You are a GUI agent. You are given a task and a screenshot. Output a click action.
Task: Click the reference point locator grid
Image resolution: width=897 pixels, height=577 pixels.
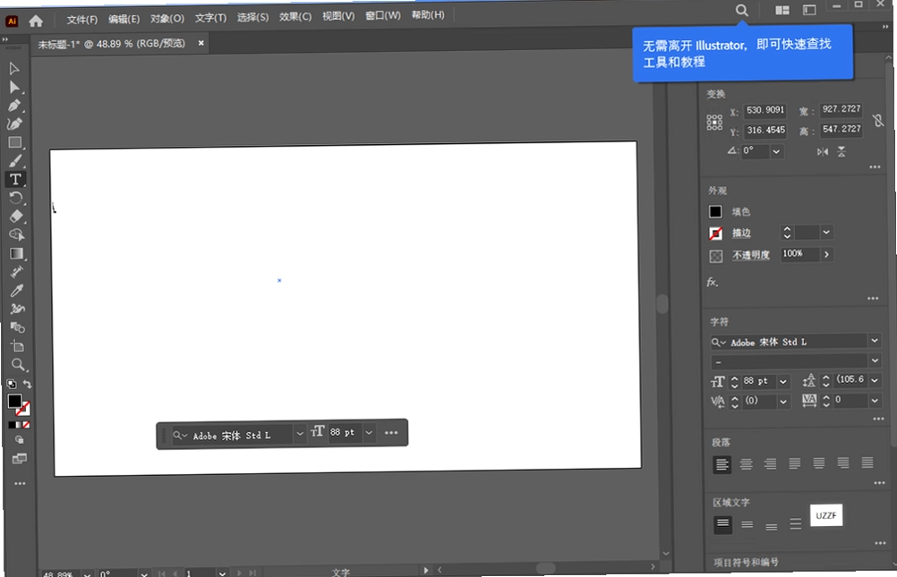click(x=714, y=123)
